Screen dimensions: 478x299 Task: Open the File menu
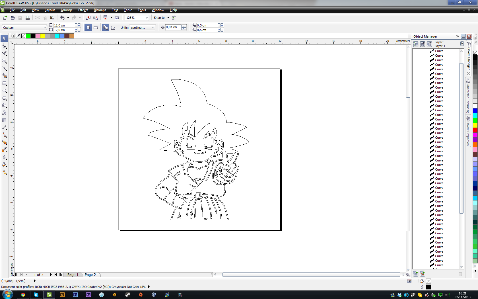pyautogui.click(x=12, y=10)
